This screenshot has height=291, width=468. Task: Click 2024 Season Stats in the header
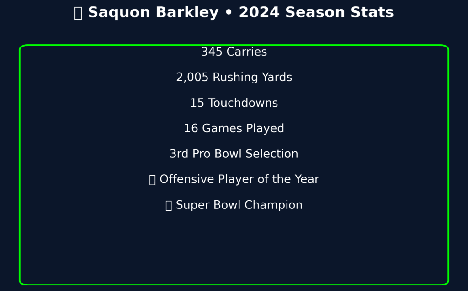pos(316,12)
